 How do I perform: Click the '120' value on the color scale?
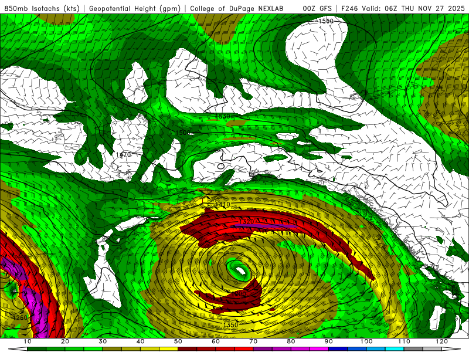(442, 341)
